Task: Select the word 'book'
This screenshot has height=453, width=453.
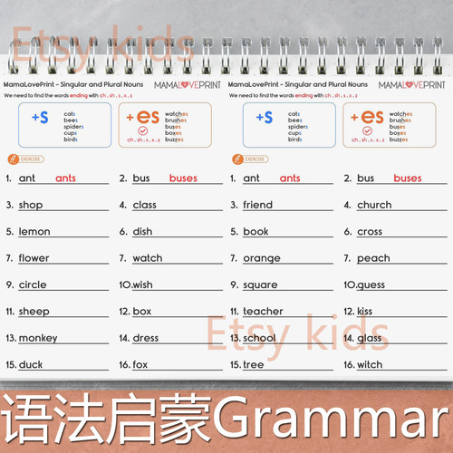Action: 255,232
